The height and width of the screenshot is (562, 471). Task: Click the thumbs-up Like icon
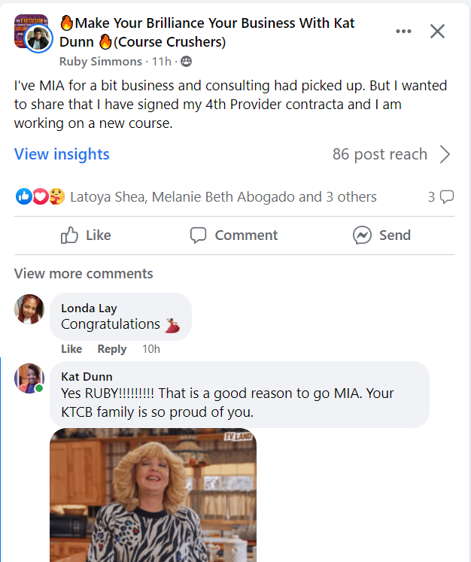70,235
